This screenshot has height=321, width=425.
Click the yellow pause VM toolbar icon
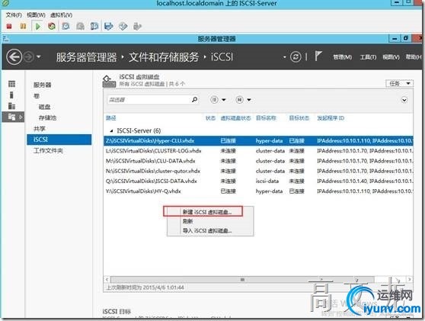24,27
